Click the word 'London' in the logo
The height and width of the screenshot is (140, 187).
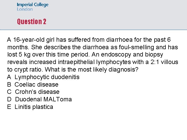pyautogui.click(x=25, y=9)
